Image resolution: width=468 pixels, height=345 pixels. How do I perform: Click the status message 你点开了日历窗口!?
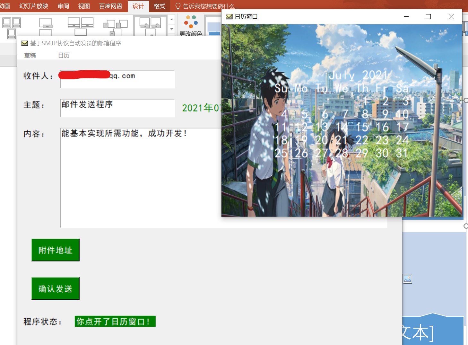(x=115, y=321)
